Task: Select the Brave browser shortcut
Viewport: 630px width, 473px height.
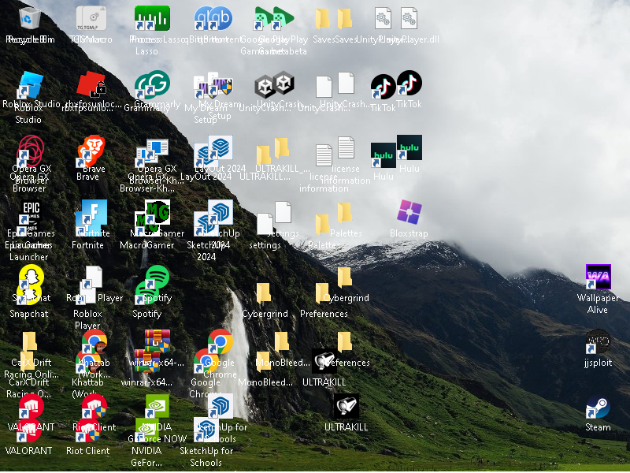Action: tap(91, 151)
